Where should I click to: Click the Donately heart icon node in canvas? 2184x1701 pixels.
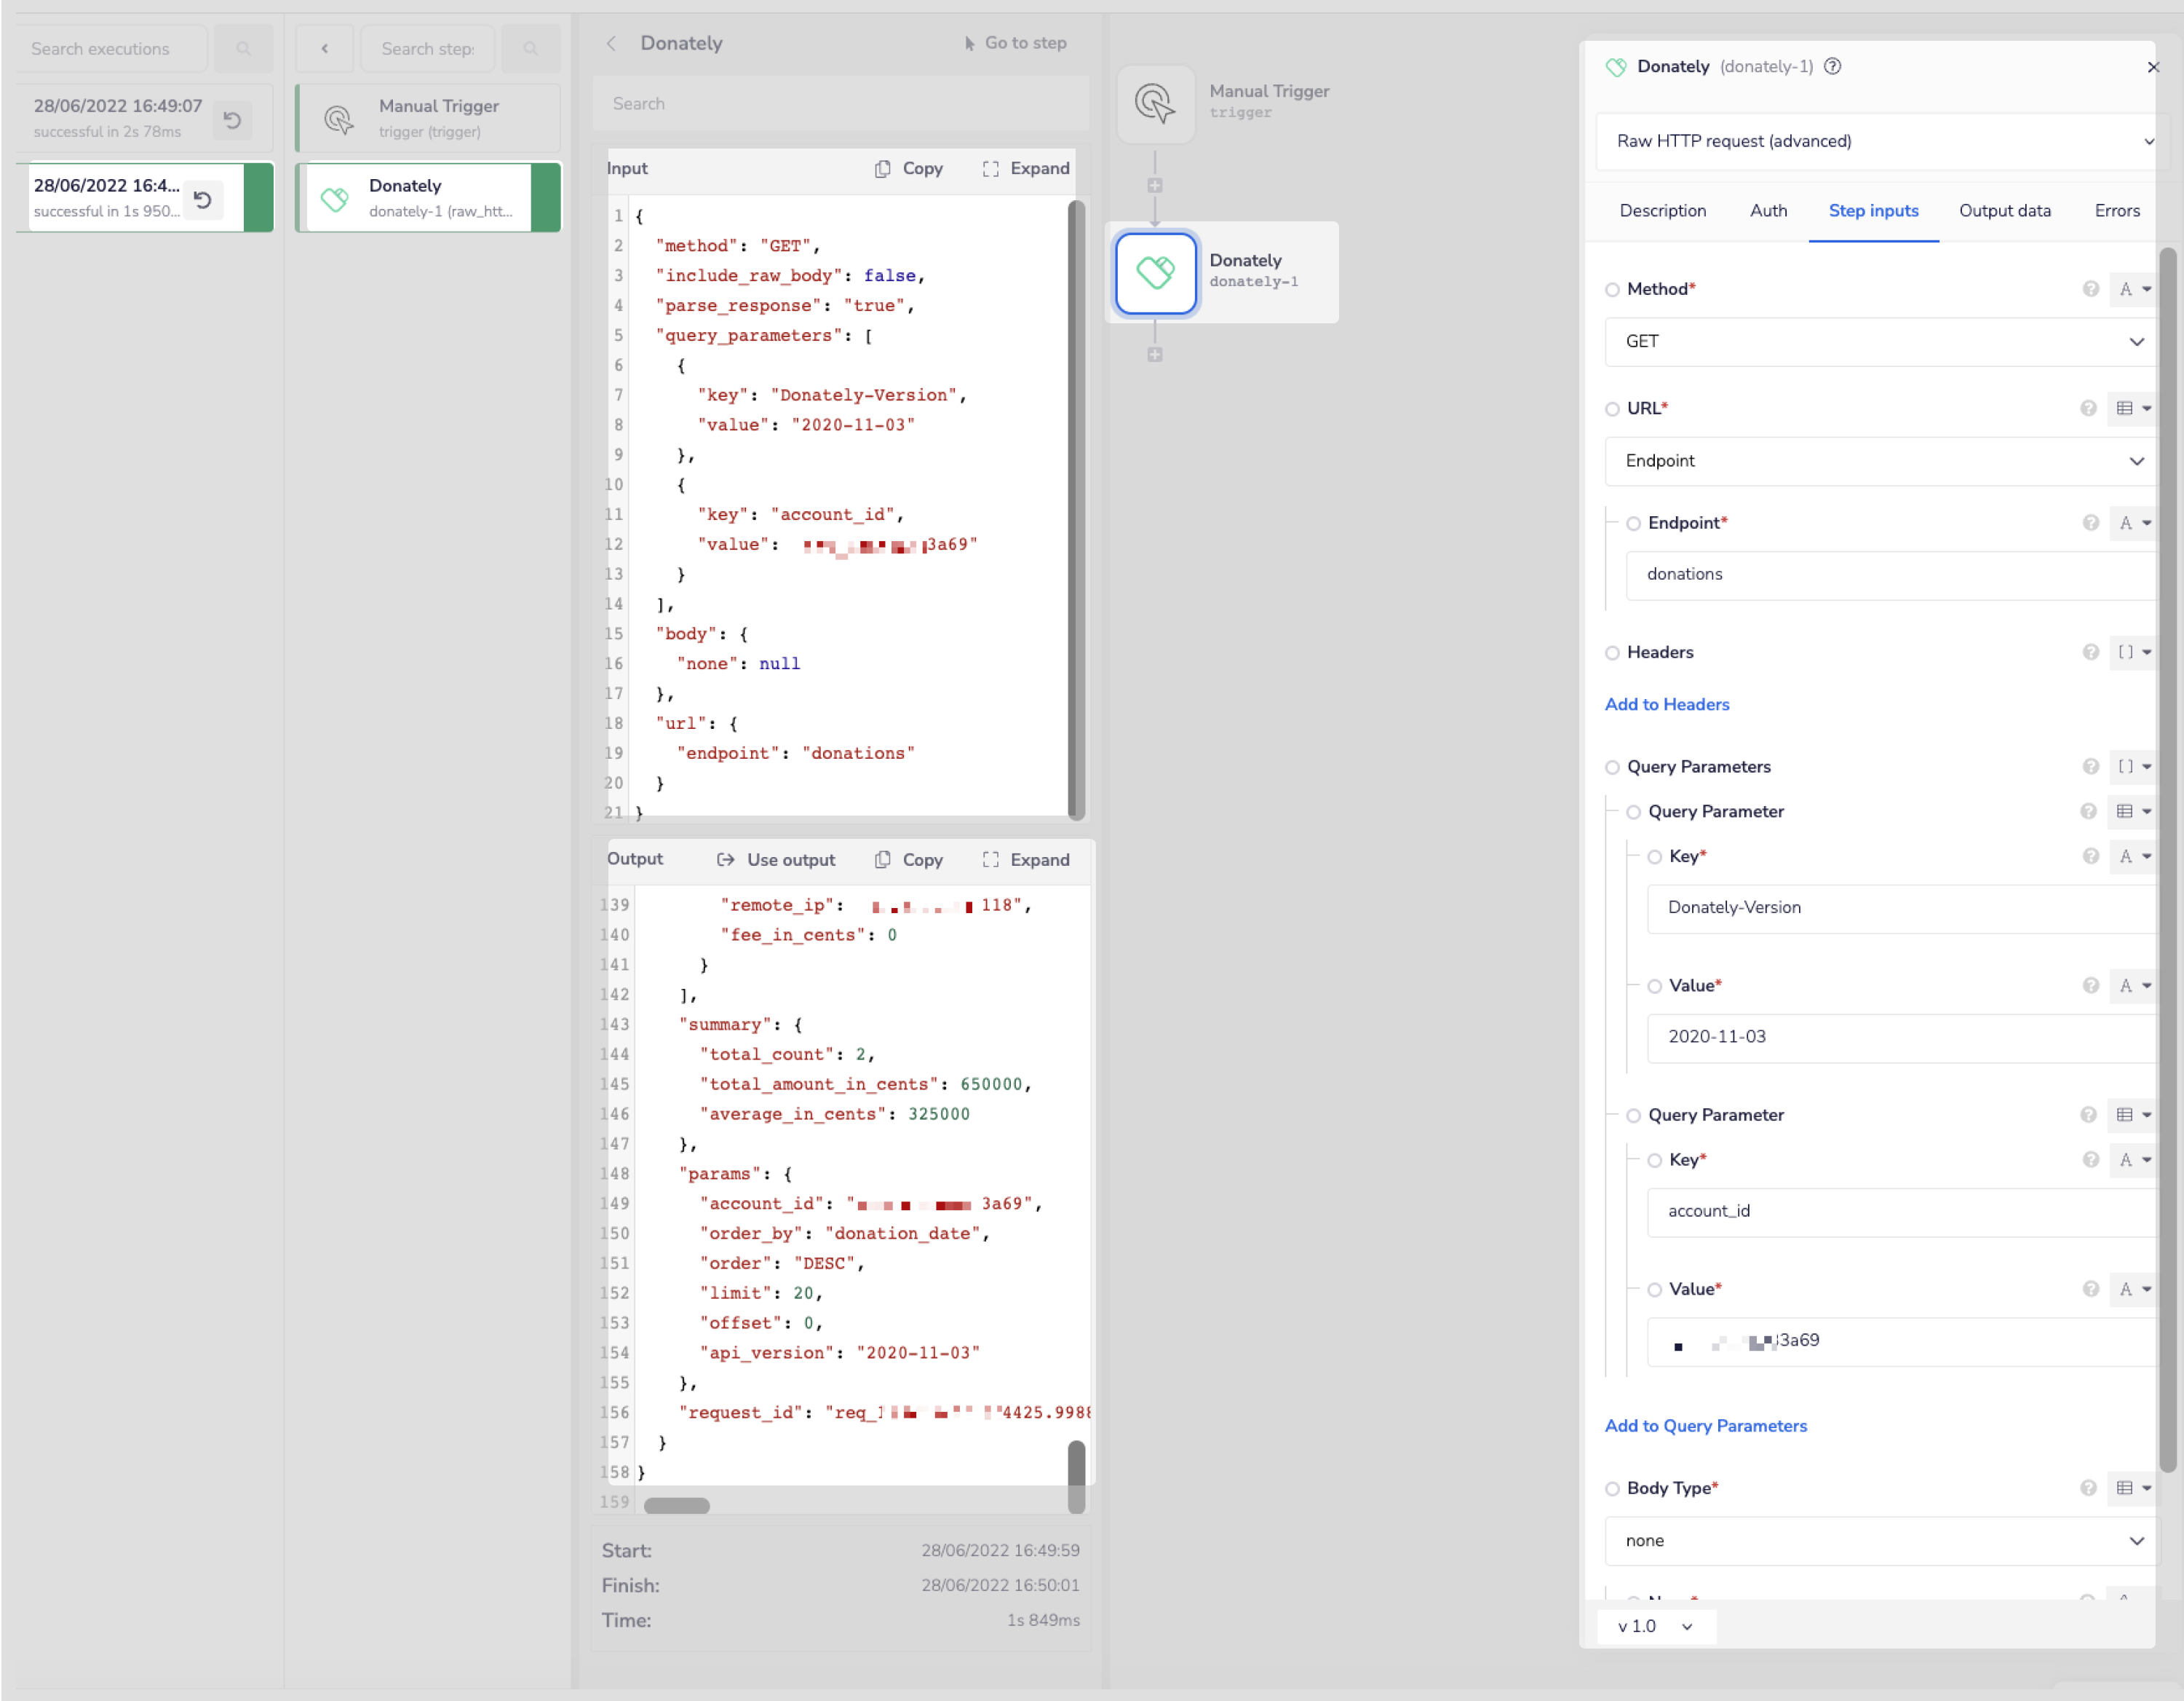(1155, 272)
